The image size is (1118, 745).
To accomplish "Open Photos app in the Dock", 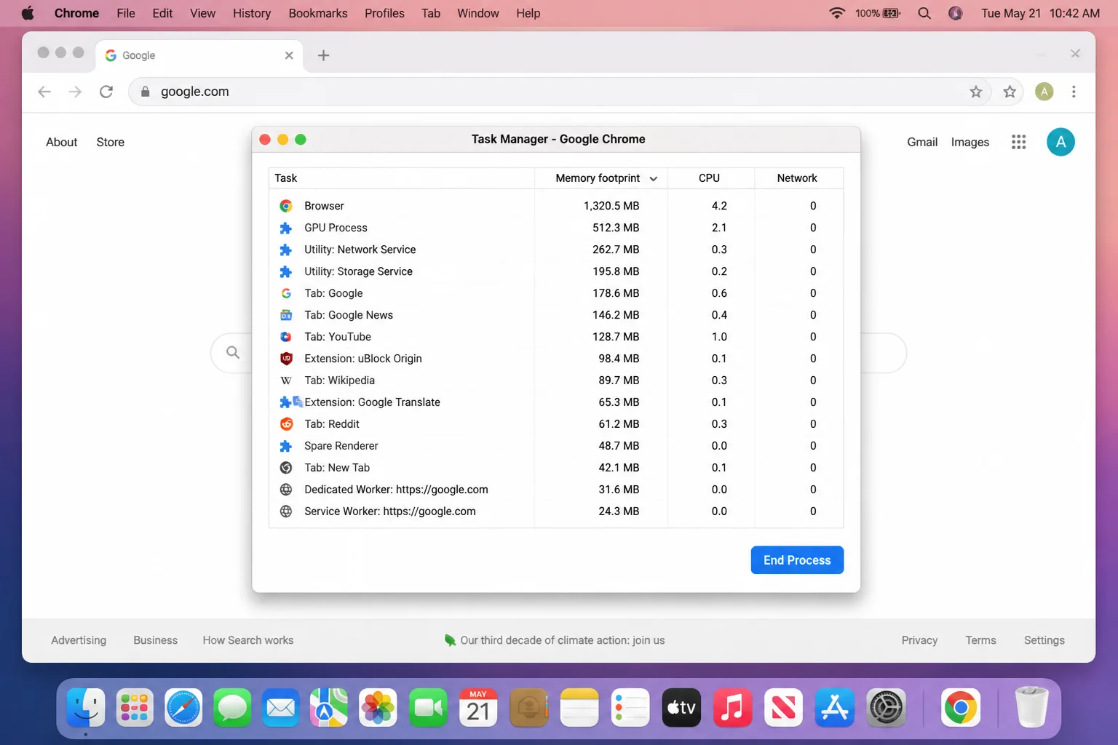I will pyautogui.click(x=378, y=707).
